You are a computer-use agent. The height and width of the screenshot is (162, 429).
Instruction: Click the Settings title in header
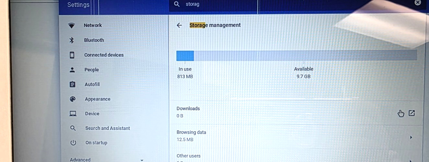(x=78, y=5)
